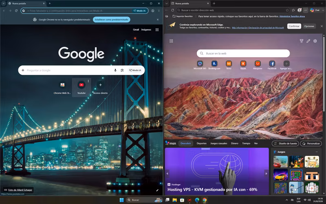Select the Descubrir tab on MSN
Screen dimensions: 326x204
click(x=186, y=144)
